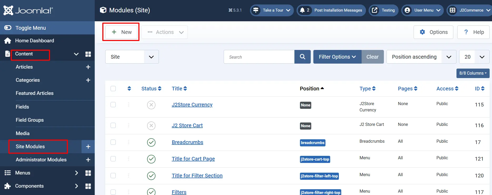The image size is (492, 195).
Task: Click into the Search text field
Action: [x=259, y=57]
